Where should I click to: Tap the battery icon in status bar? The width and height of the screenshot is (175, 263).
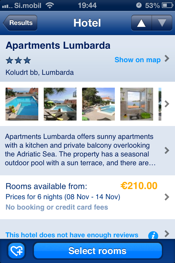[167, 5]
